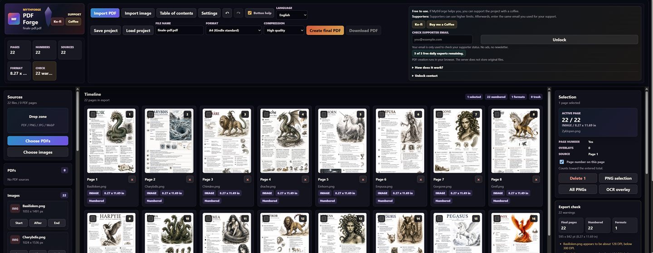653x253 pixels.
Task: Click the 0 trash badge in Timeline
Action: tap(536, 97)
